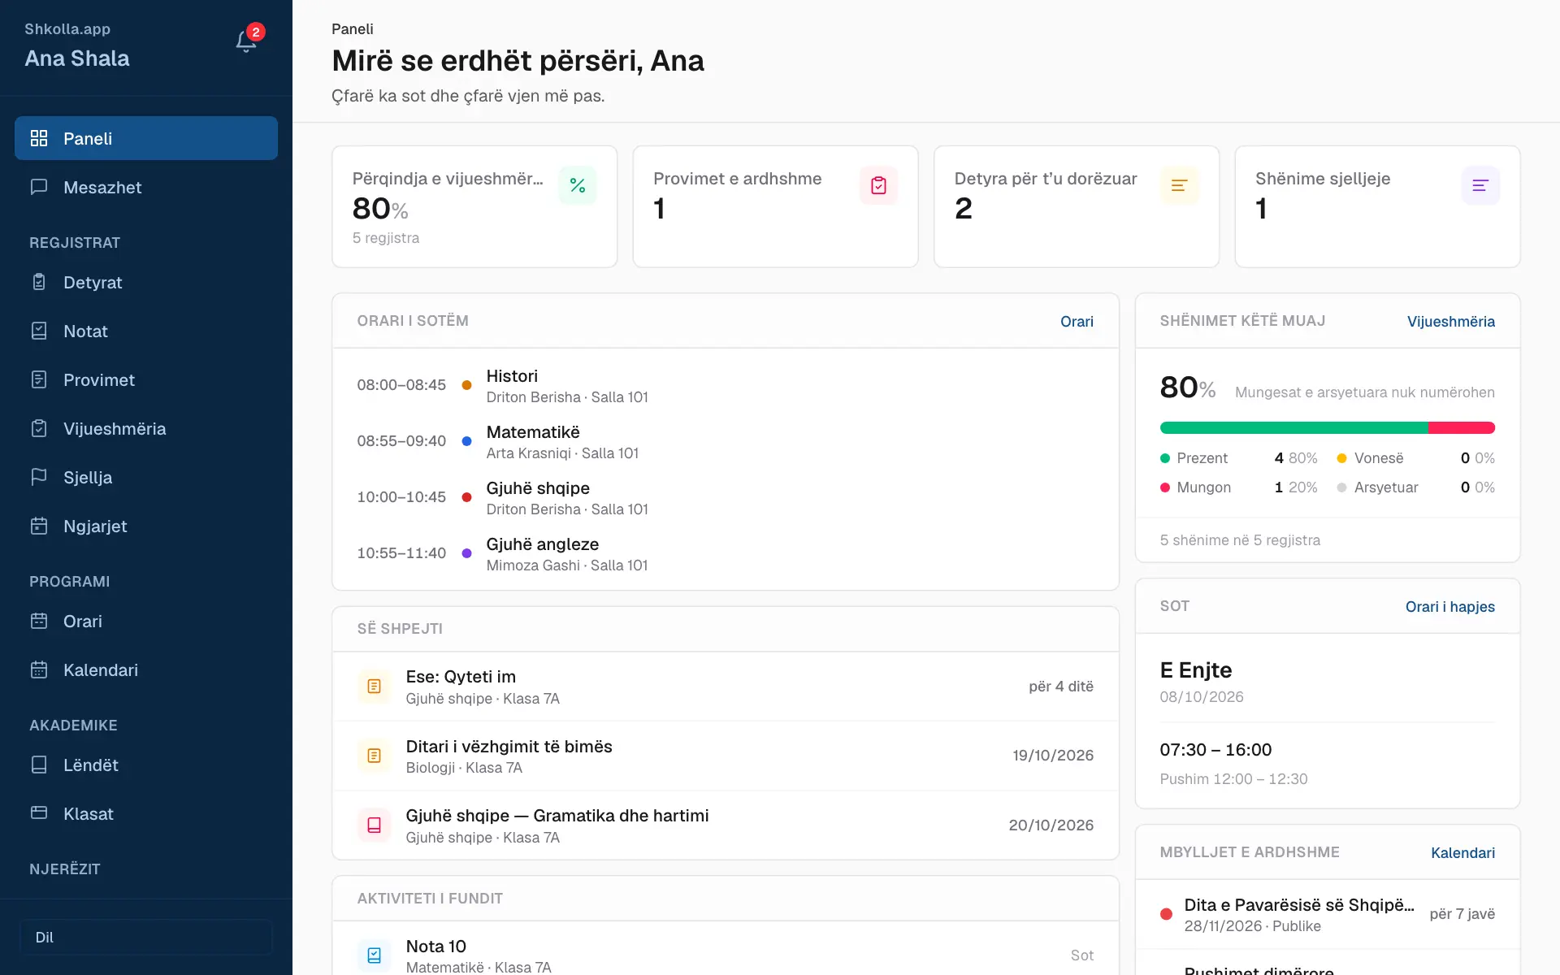The width and height of the screenshot is (1560, 975).
Task: Click the Provimet document icon
Action: tap(39, 379)
